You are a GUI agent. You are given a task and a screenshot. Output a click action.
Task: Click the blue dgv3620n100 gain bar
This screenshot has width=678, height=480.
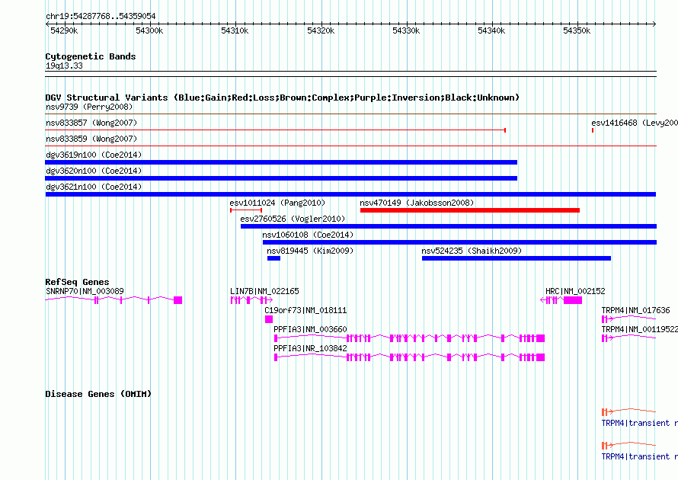281,178
